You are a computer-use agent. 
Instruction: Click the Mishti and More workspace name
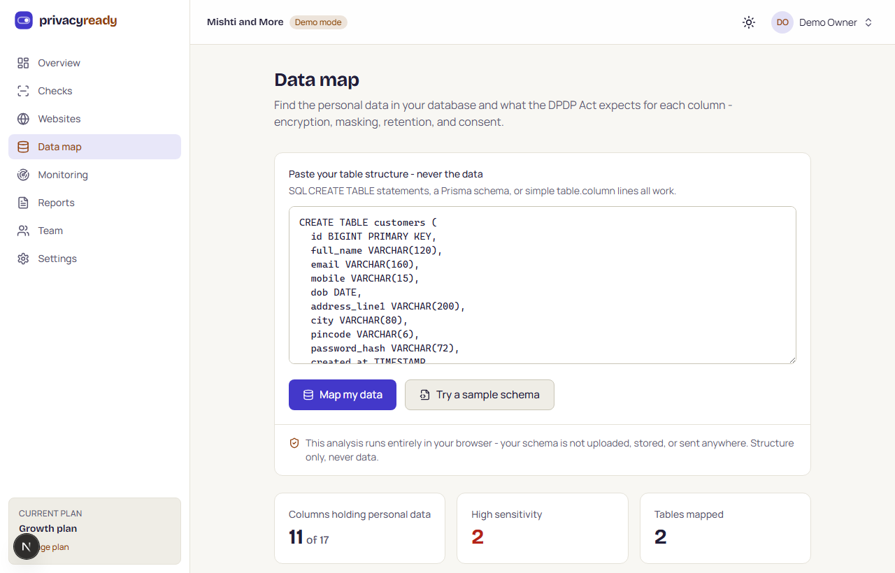coord(245,22)
